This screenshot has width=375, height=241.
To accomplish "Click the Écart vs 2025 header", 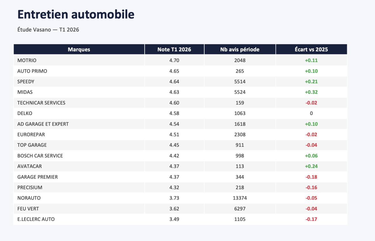I will (311, 49).
